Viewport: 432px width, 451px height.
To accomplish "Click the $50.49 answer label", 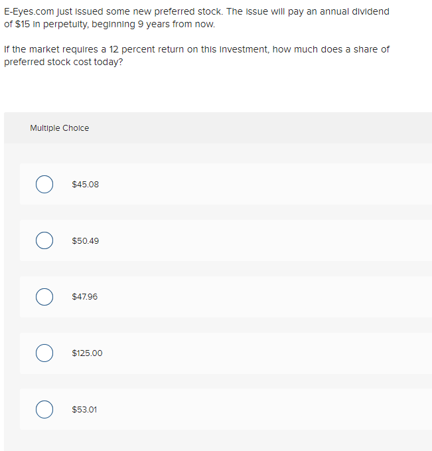I will tap(85, 240).
